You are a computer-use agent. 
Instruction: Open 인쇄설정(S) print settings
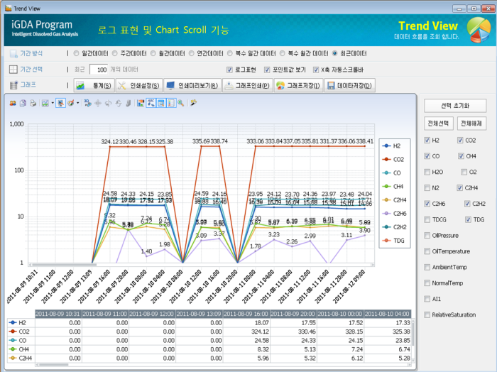[x=139, y=86]
